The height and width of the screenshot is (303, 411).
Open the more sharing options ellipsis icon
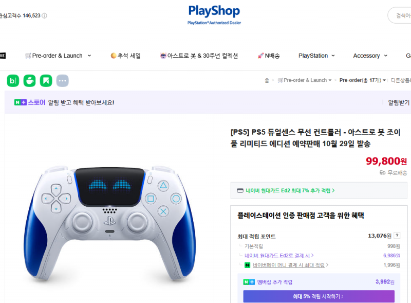pyautogui.click(x=62, y=81)
